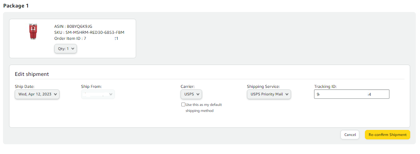The image size is (420, 154).
Task: Open the USPS Priority Mail service dropdown
Action: point(269,94)
